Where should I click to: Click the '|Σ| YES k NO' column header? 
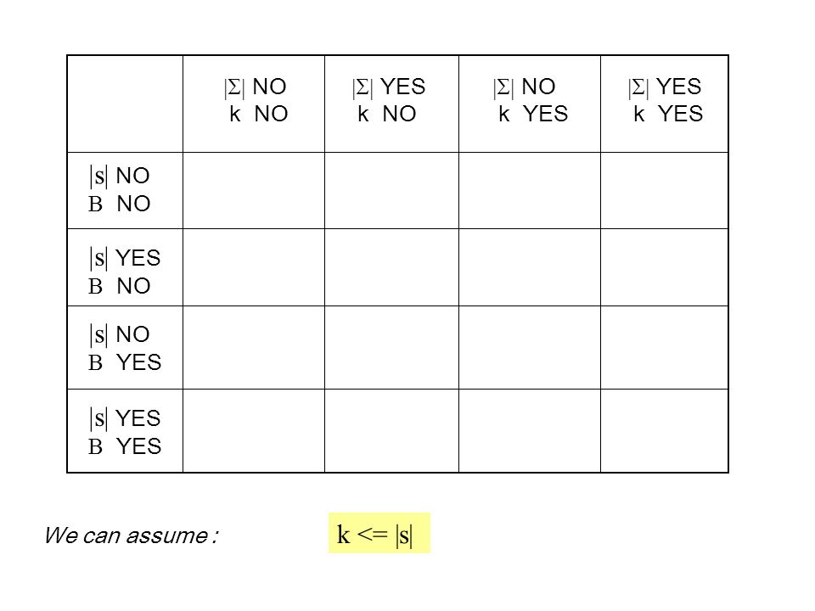click(392, 104)
